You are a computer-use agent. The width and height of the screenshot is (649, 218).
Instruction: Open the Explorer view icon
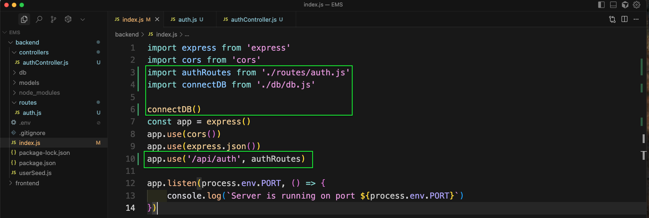pyautogui.click(x=24, y=19)
